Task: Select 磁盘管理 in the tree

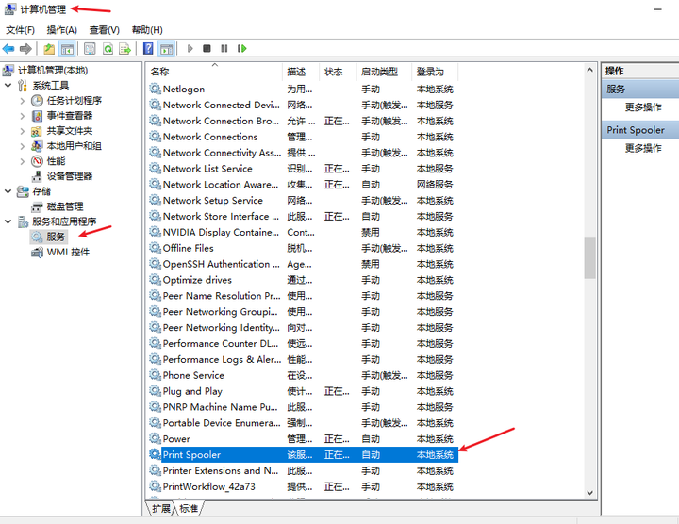Action: [x=64, y=206]
